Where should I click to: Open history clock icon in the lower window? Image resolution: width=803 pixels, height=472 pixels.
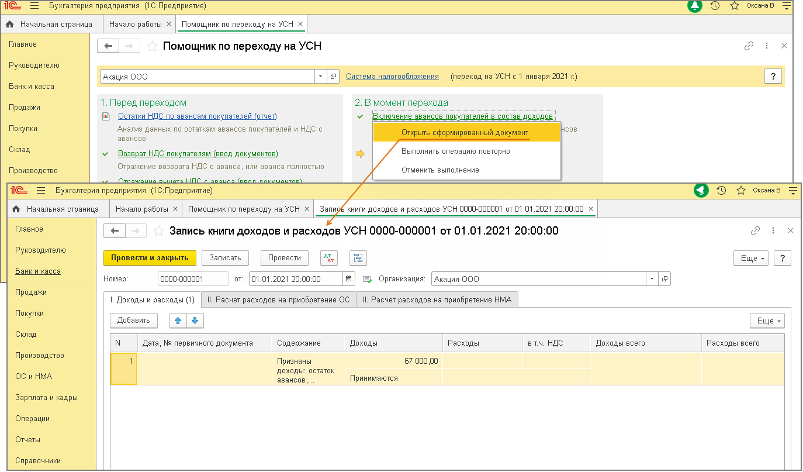pos(721,190)
